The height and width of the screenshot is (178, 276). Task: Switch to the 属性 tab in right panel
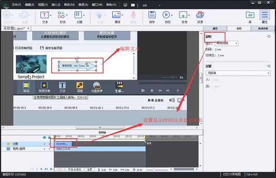215,28
